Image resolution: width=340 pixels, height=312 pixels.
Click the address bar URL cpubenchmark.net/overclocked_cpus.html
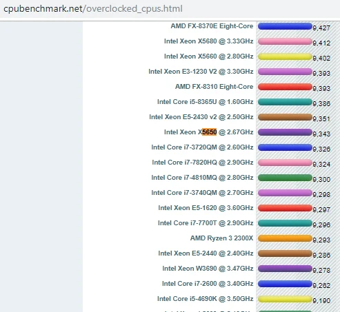93,9
